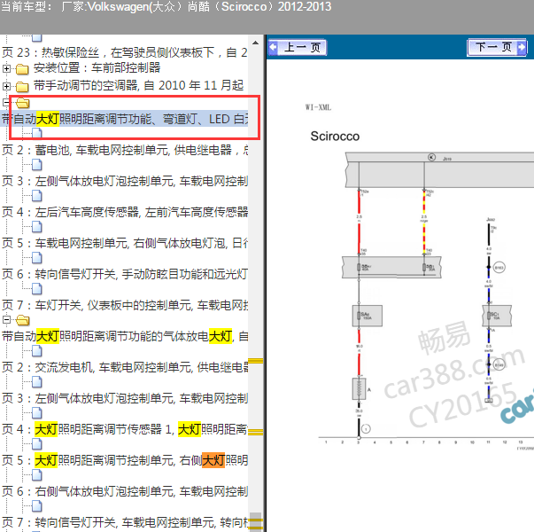The width and height of the screenshot is (534, 532).
Task: Click folder icon of 安装位置：车前部控制器
Action: tap(22, 69)
